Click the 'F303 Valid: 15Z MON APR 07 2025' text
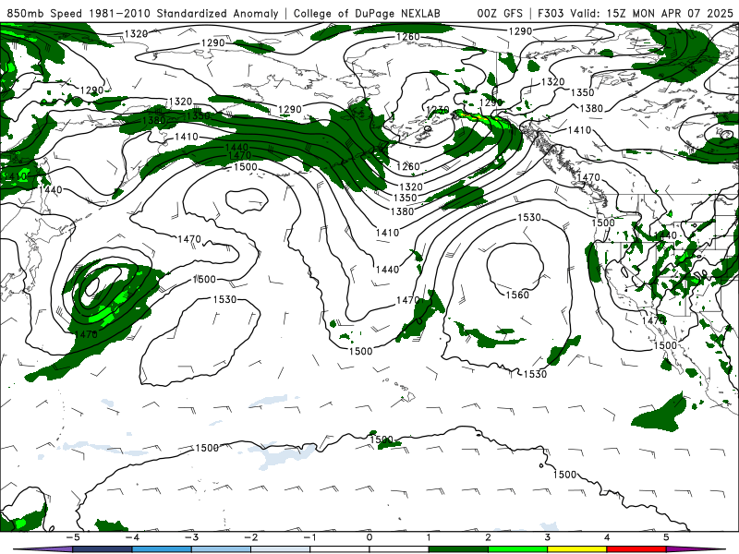Viewport: 739px width, 554px height. point(636,13)
